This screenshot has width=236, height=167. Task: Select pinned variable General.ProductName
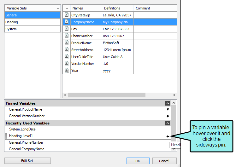tap(88, 109)
